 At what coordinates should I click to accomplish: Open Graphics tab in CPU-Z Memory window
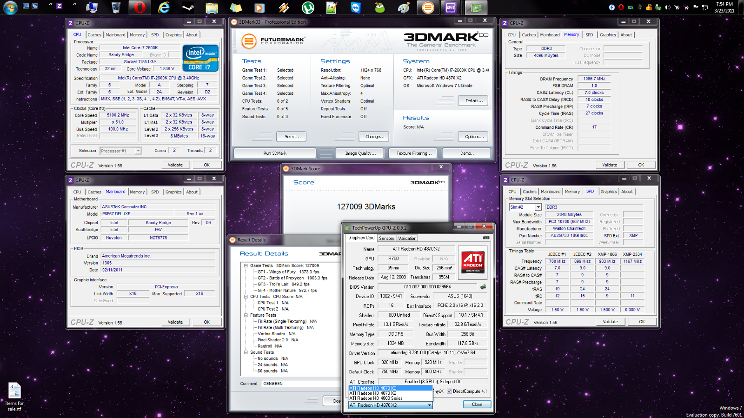pyautogui.click(x=608, y=35)
